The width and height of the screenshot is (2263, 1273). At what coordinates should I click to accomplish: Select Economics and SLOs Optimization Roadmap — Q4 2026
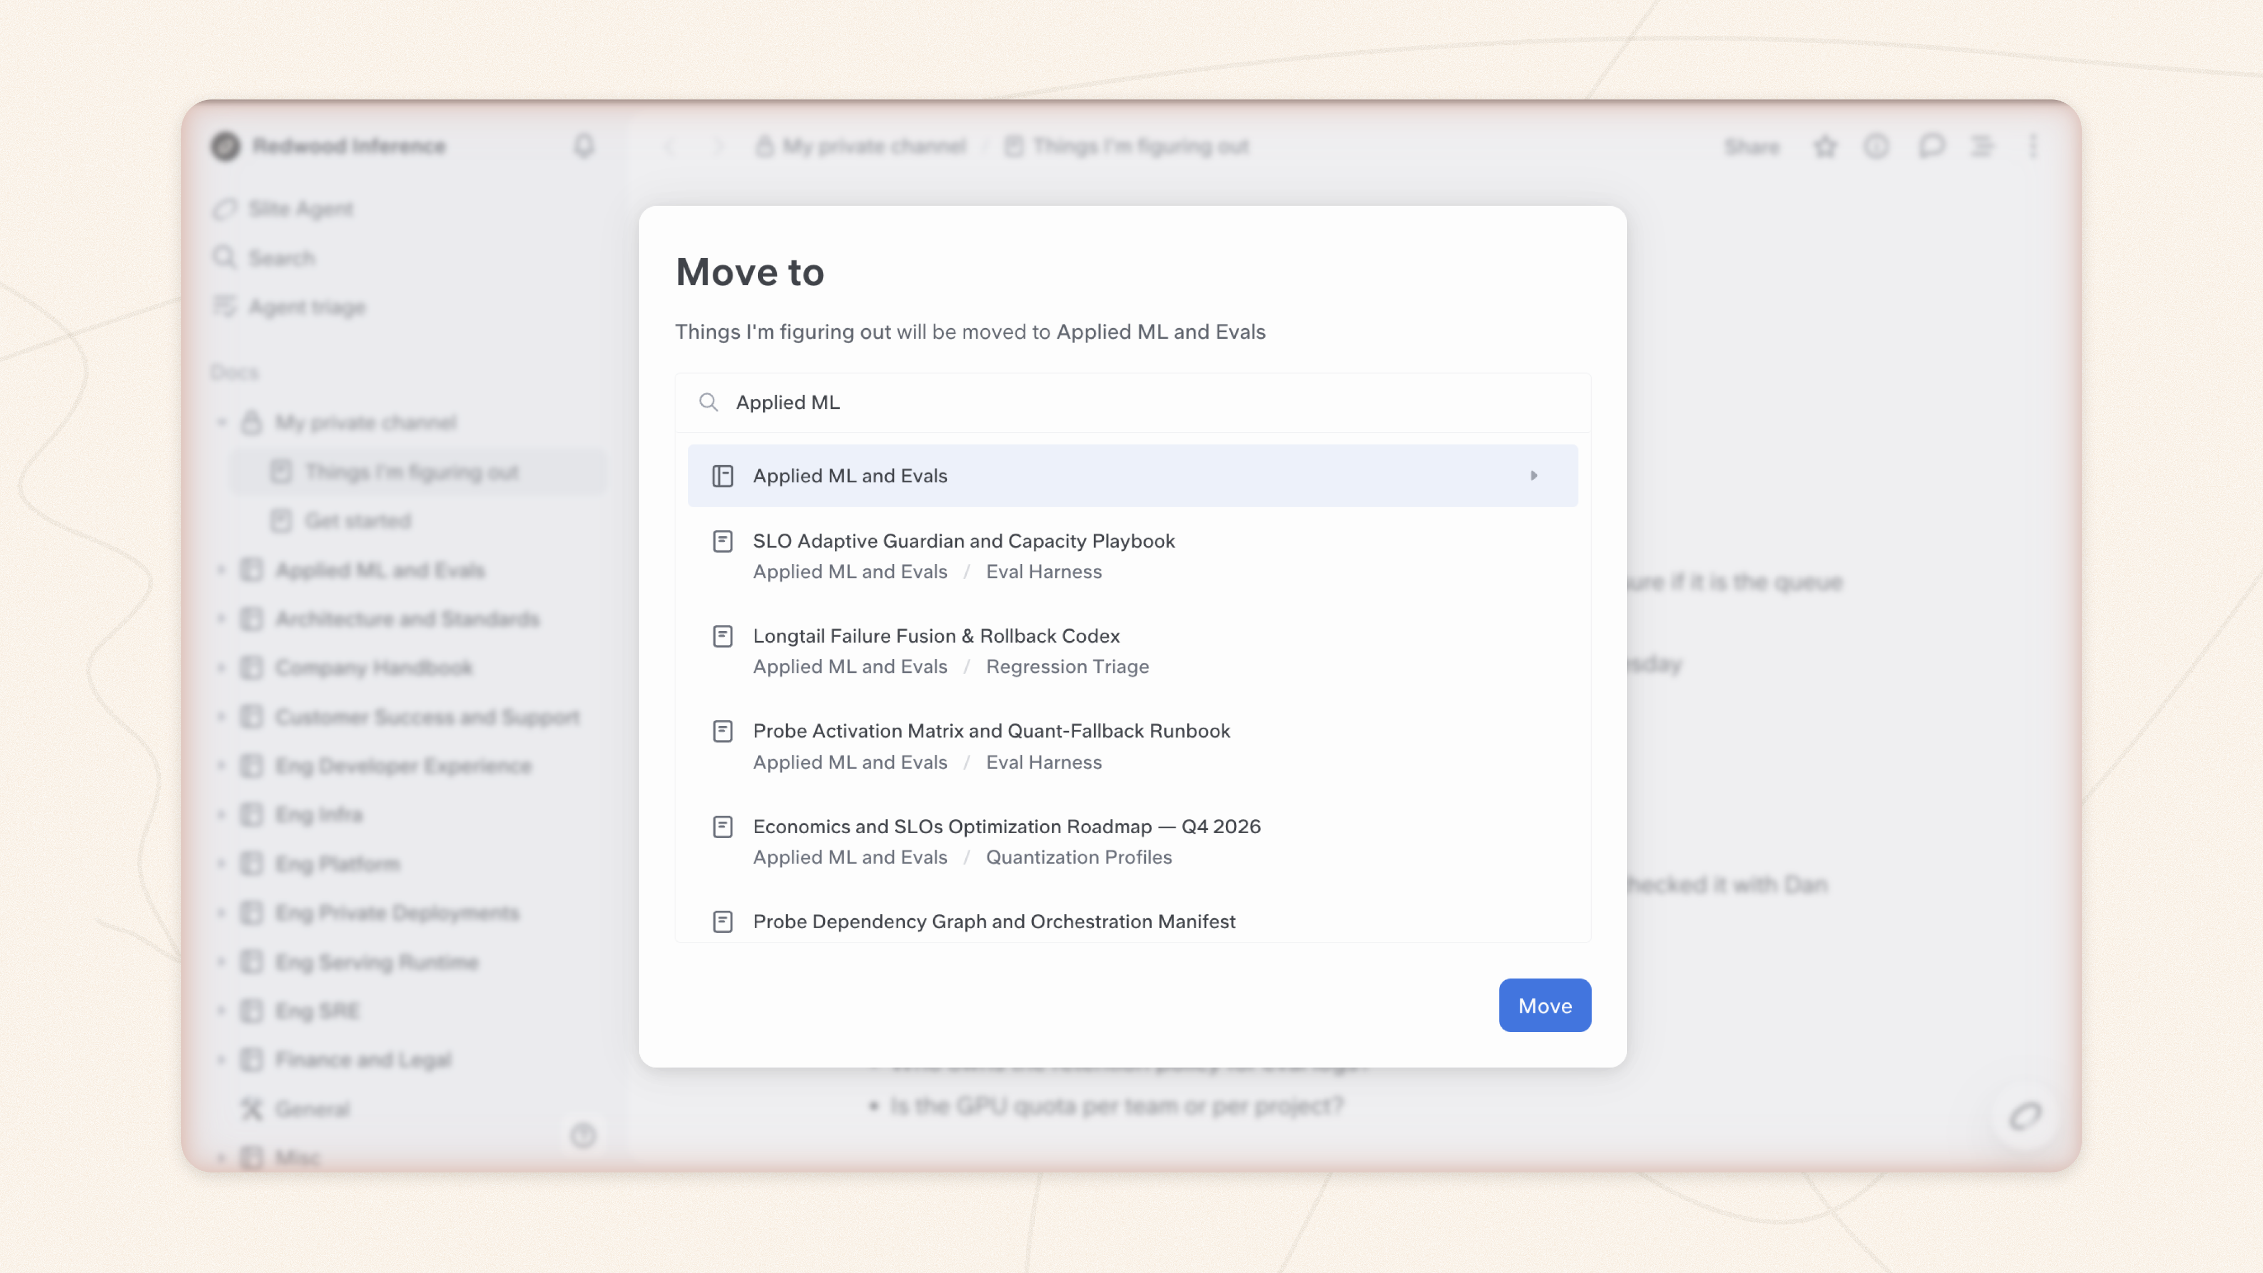tap(1133, 841)
